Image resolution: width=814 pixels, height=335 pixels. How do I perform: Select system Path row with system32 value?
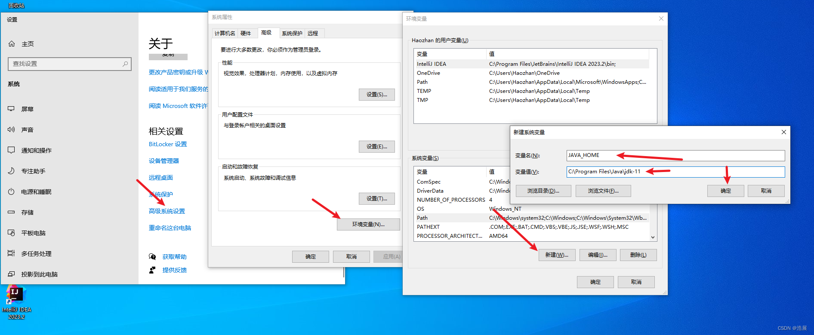click(x=531, y=218)
